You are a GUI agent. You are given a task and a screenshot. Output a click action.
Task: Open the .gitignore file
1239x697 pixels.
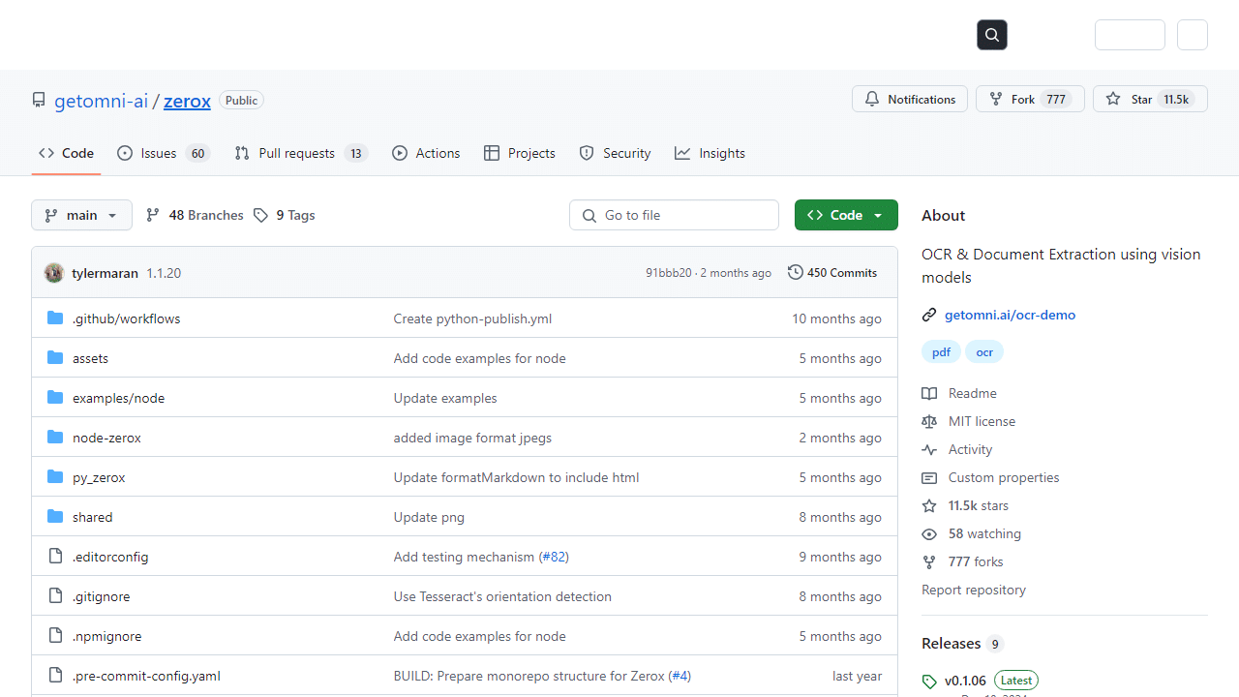point(101,596)
